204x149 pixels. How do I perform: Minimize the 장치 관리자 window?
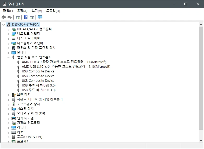pyautogui.click(x=174, y=4)
